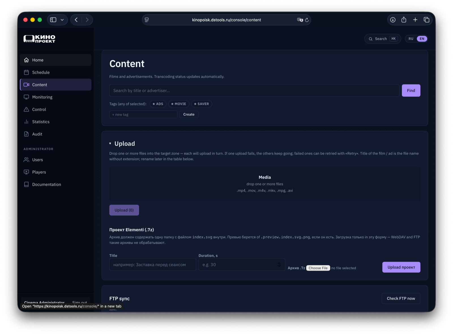Click the Find button
The width and height of the screenshot is (453, 335).
[x=411, y=90]
